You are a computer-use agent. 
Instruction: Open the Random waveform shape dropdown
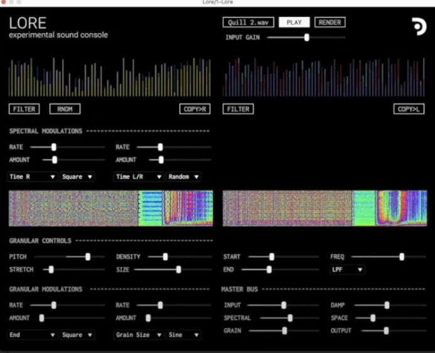pyautogui.click(x=184, y=177)
